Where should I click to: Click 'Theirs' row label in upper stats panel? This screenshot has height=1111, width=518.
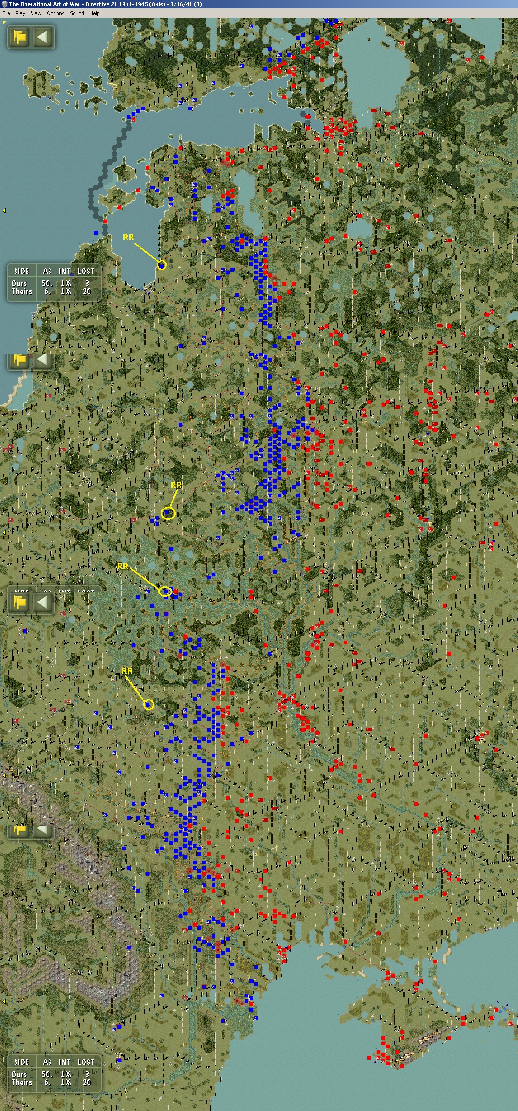[x=22, y=291]
